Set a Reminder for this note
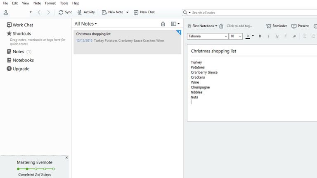The height and width of the screenshot is (178, 317). click(277, 26)
